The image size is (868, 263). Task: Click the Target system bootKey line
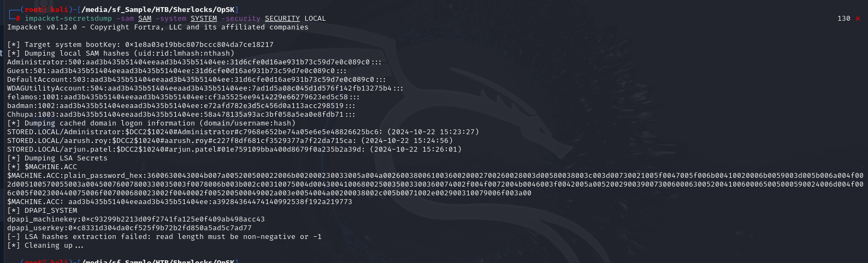[140, 45]
